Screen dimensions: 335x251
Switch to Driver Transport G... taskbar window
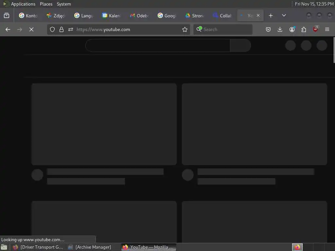tap(38, 247)
